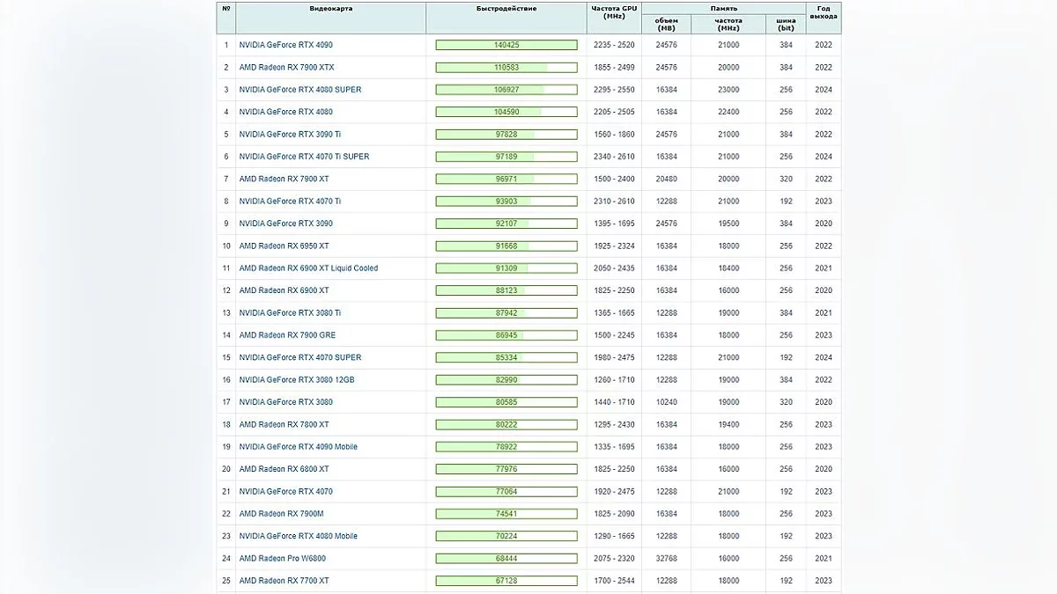
Task: Select GPU frequency value 2075 - 2320
Action: click(614, 559)
